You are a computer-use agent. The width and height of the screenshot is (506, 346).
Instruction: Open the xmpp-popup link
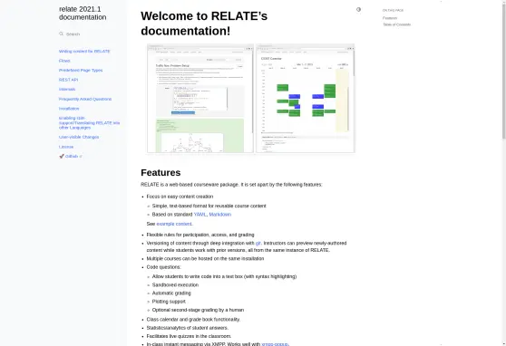275,344
